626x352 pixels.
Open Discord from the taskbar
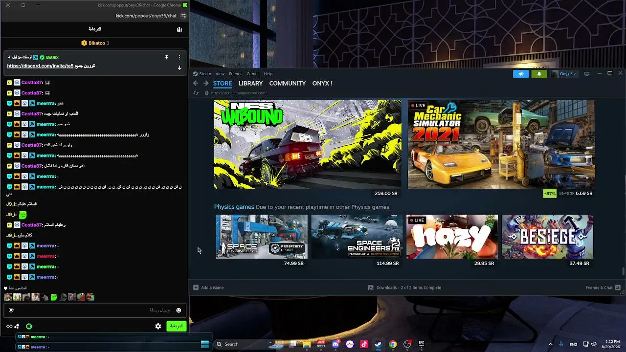pyautogui.click(x=335, y=344)
